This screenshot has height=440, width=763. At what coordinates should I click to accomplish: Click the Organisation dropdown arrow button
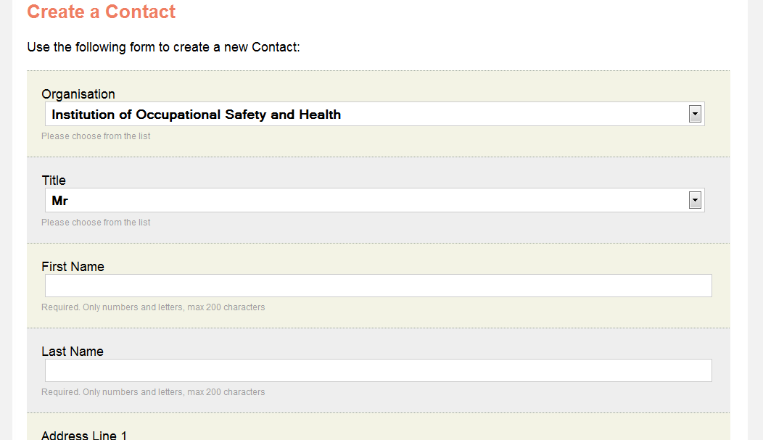695,114
